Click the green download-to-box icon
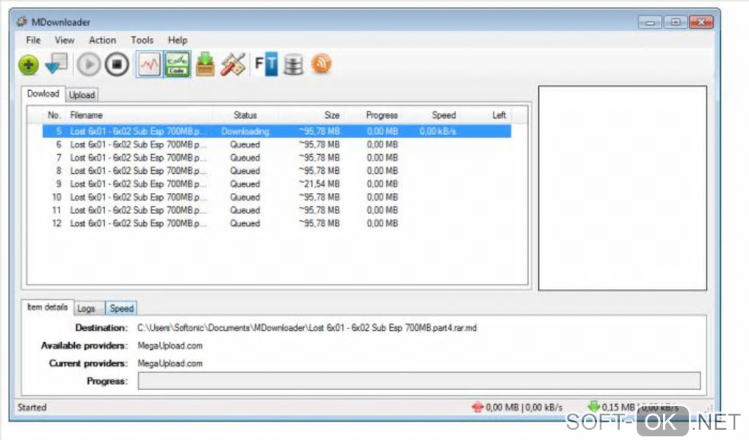 206,64
